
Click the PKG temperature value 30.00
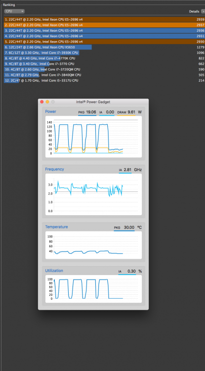[x=129, y=228]
